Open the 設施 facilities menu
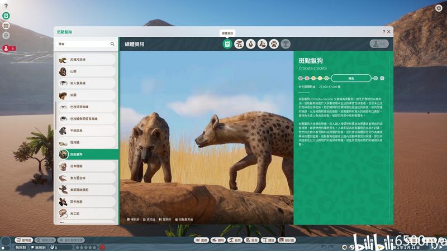The image size is (447, 251). pyautogui.click(x=252, y=240)
